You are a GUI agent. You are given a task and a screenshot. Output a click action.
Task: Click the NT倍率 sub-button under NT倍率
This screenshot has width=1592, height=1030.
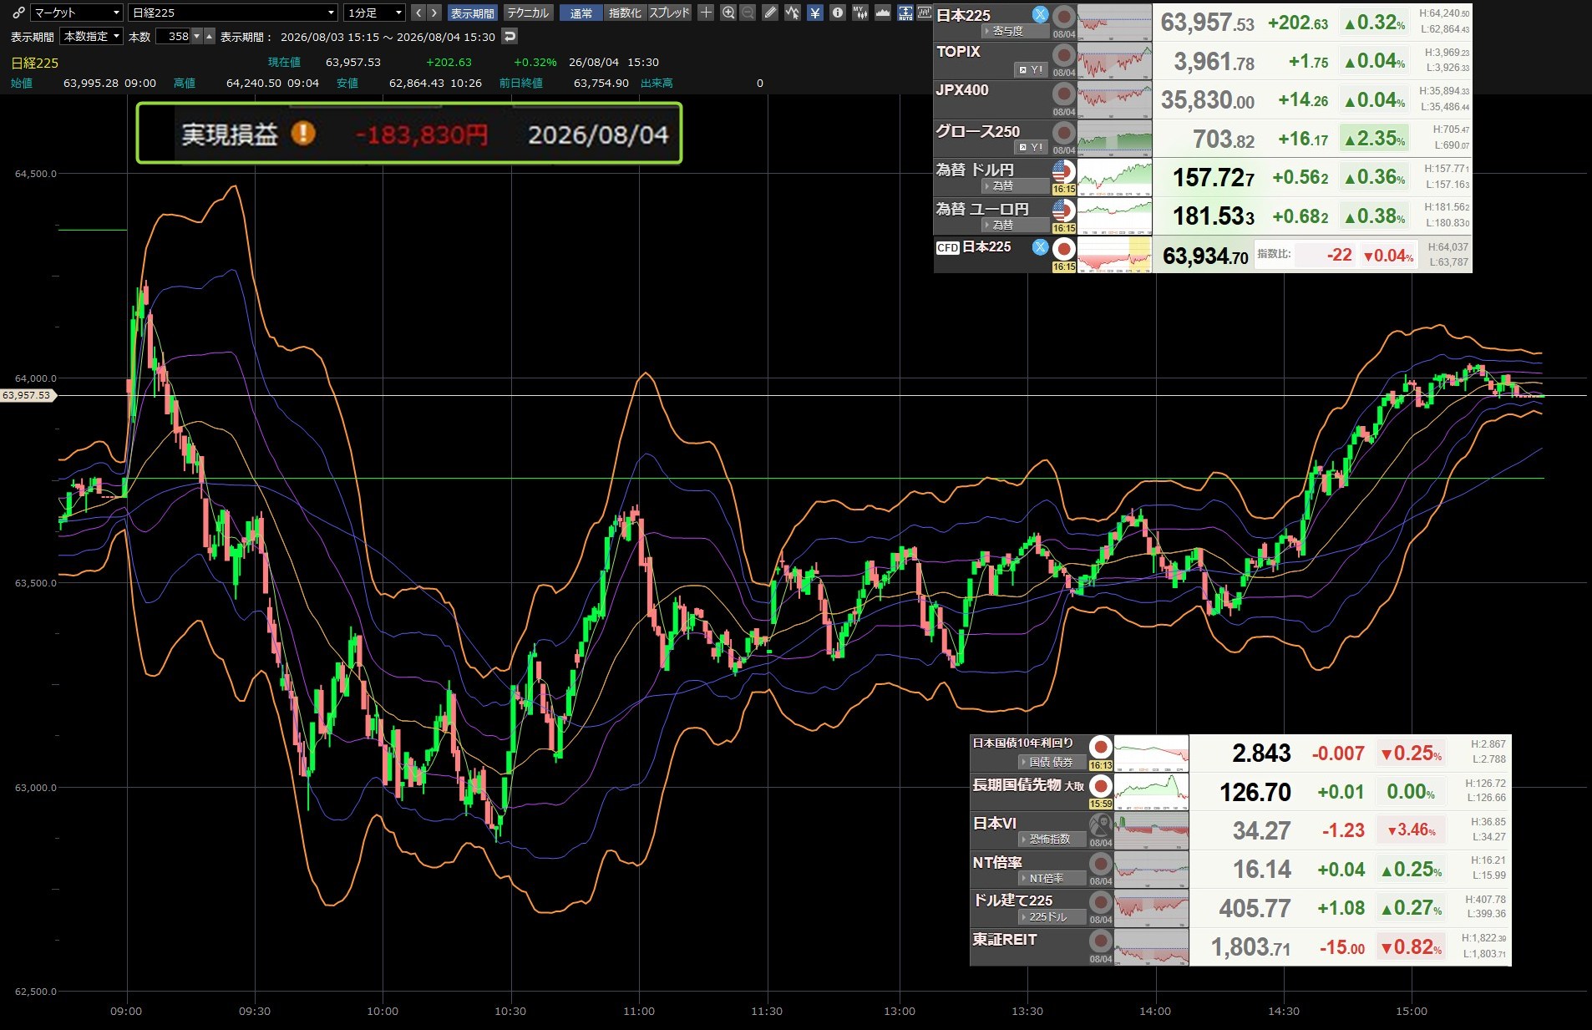click(1052, 878)
